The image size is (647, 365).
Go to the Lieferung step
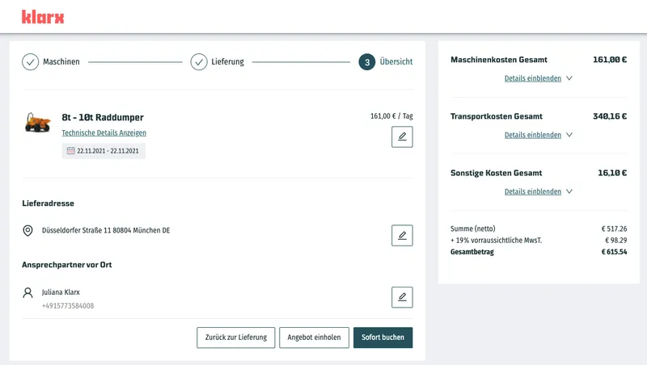(228, 62)
